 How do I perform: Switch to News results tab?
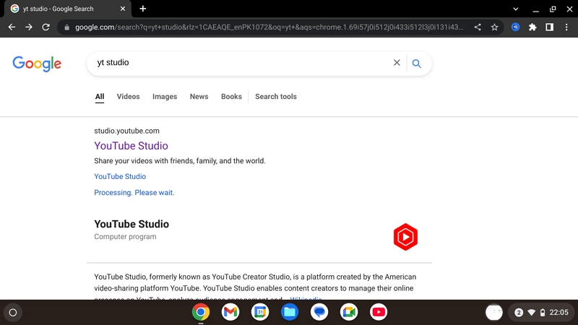pyautogui.click(x=199, y=97)
